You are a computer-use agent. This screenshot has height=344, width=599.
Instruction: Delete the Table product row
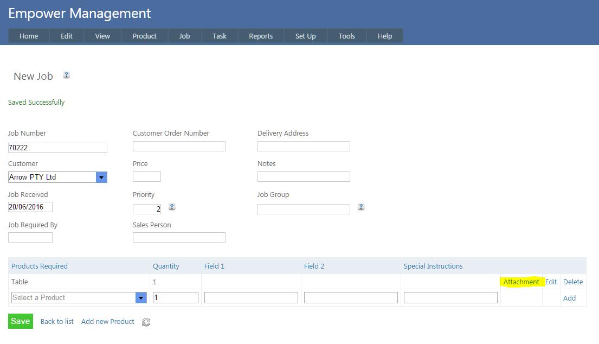[x=573, y=282]
